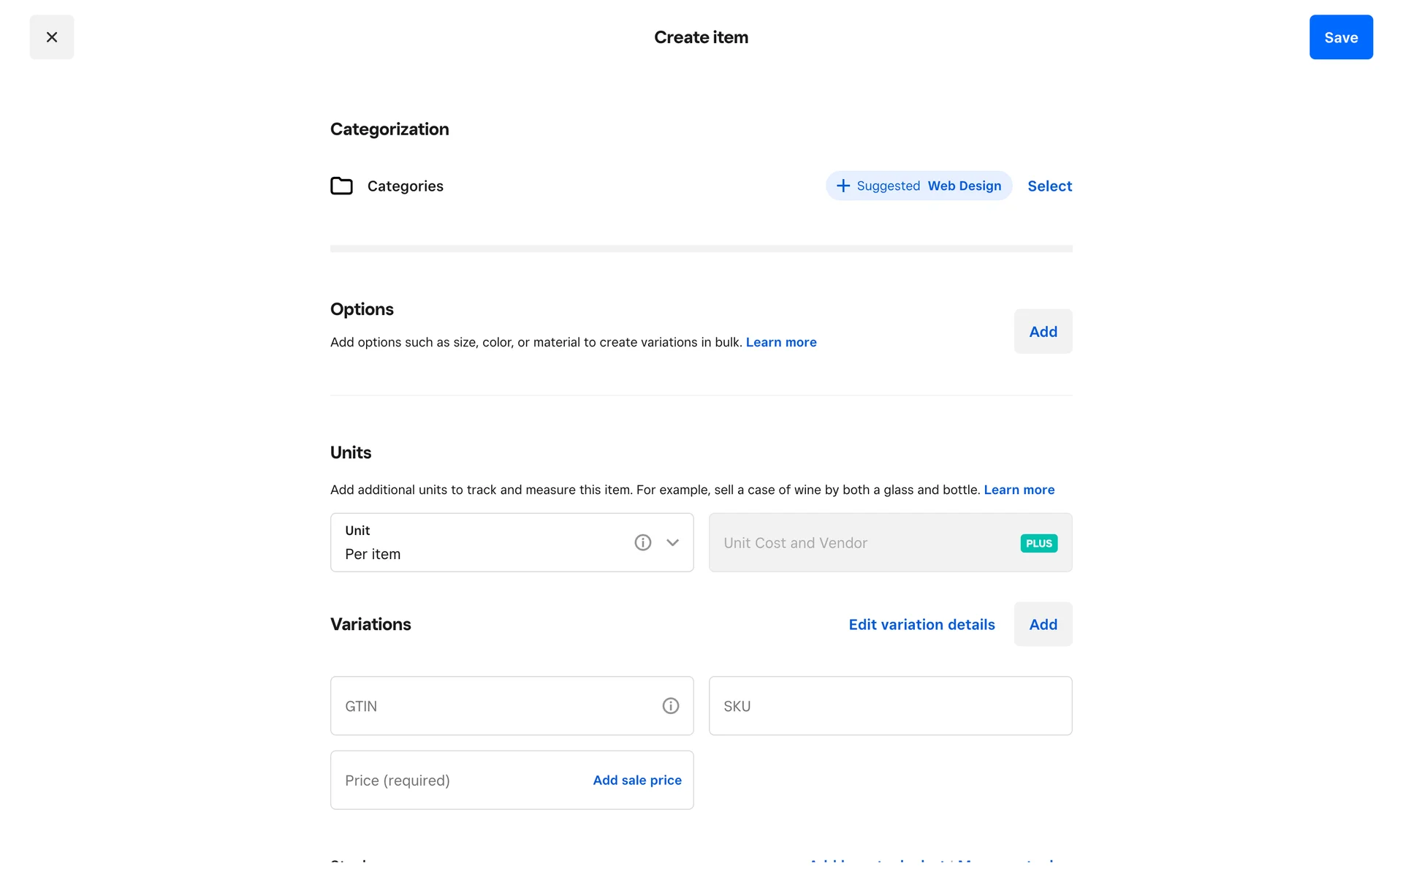The image size is (1403, 877).
Task: Open Learn more link under Units
Action: 1019,490
